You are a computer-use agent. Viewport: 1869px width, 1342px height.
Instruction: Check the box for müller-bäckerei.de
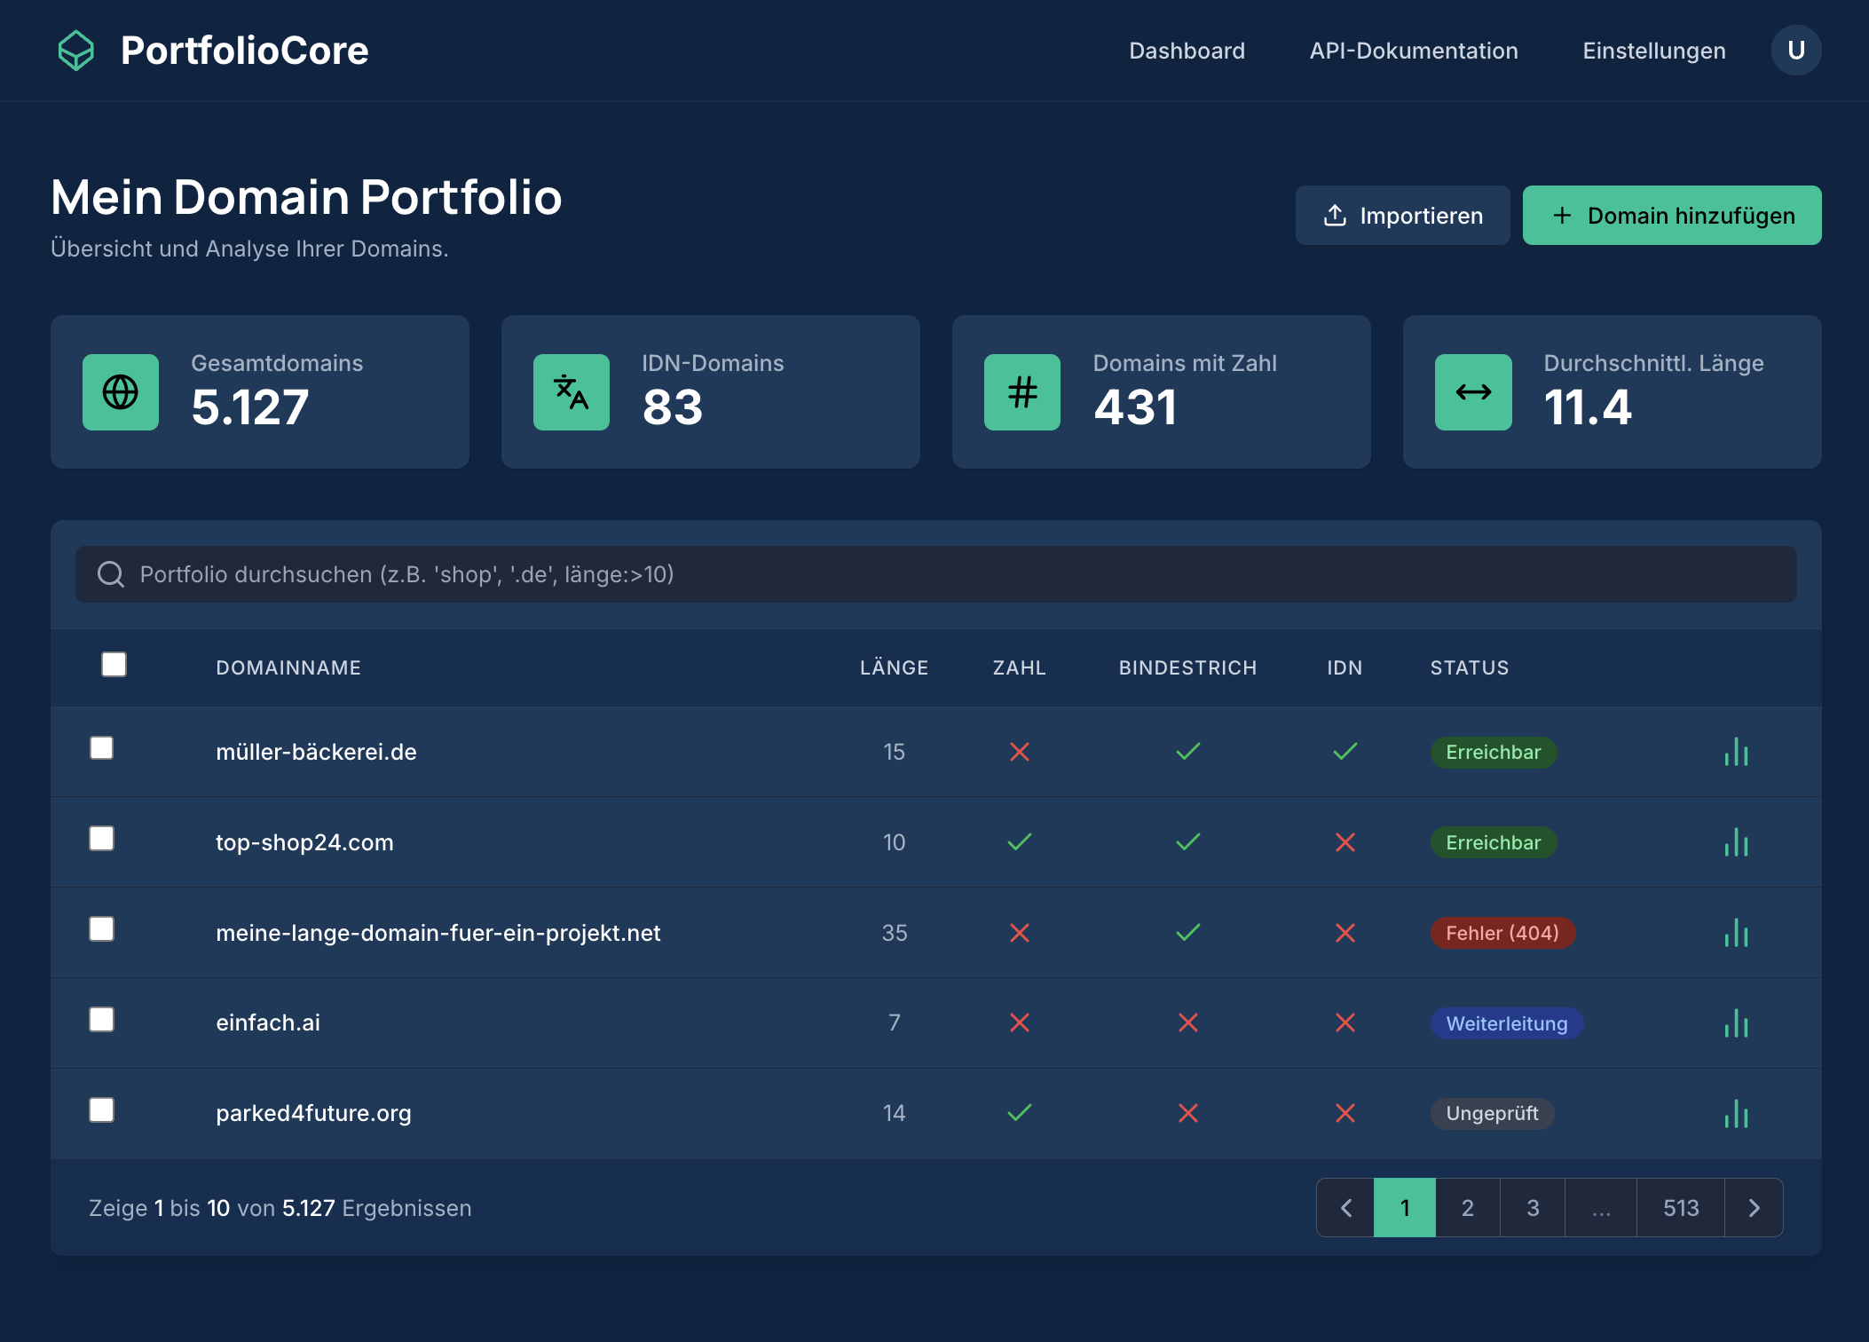click(102, 748)
